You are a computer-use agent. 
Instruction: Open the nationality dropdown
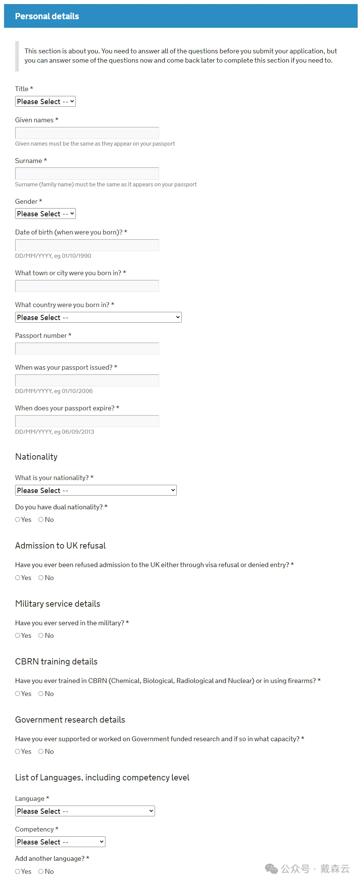pos(96,490)
